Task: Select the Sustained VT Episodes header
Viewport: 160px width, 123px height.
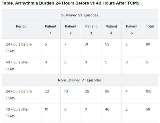Action: click(80, 15)
